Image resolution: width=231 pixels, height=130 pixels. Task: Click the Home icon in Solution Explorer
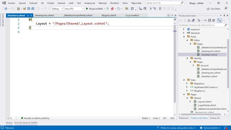(189, 20)
